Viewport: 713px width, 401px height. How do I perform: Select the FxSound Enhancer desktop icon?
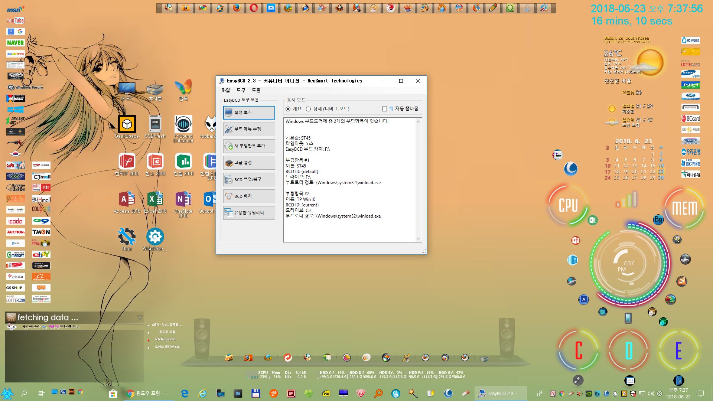tap(183, 129)
